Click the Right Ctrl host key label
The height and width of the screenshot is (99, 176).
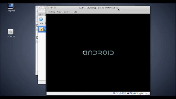[143, 94]
